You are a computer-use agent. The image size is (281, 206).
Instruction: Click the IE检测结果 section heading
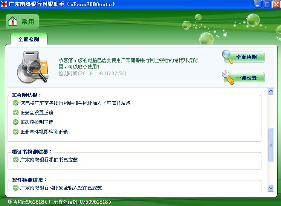(26, 95)
